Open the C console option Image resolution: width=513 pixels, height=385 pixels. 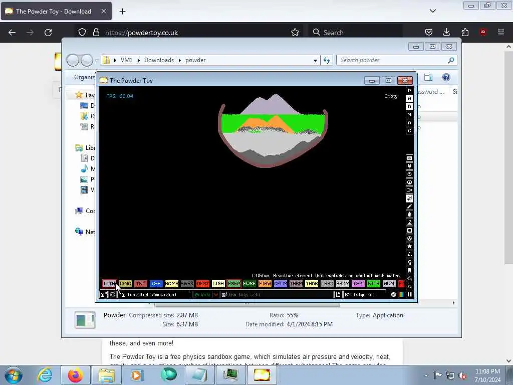(409, 131)
